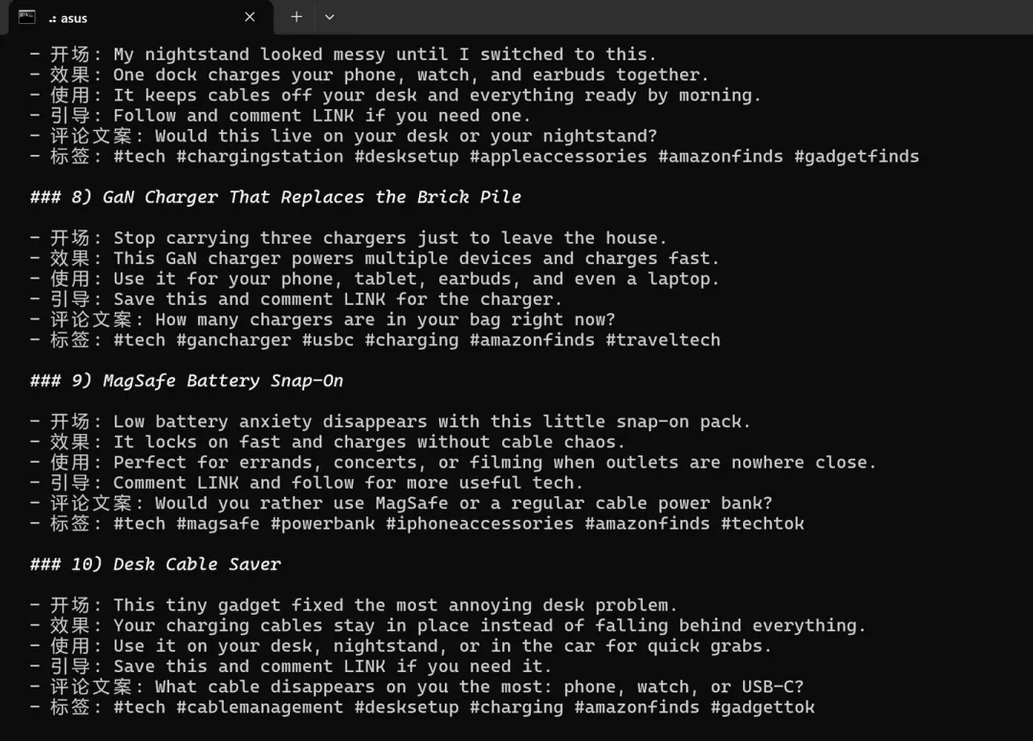The image size is (1033, 741).
Task: Select the asus tab title
Action: pos(68,18)
